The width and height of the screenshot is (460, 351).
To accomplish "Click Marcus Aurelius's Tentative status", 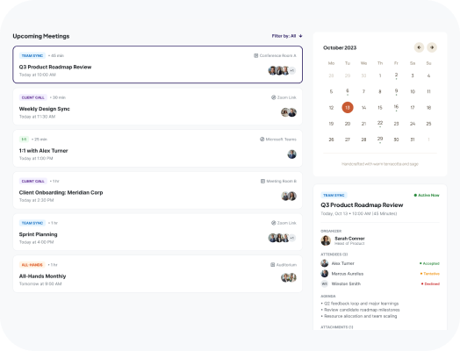I will pyautogui.click(x=430, y=274).
